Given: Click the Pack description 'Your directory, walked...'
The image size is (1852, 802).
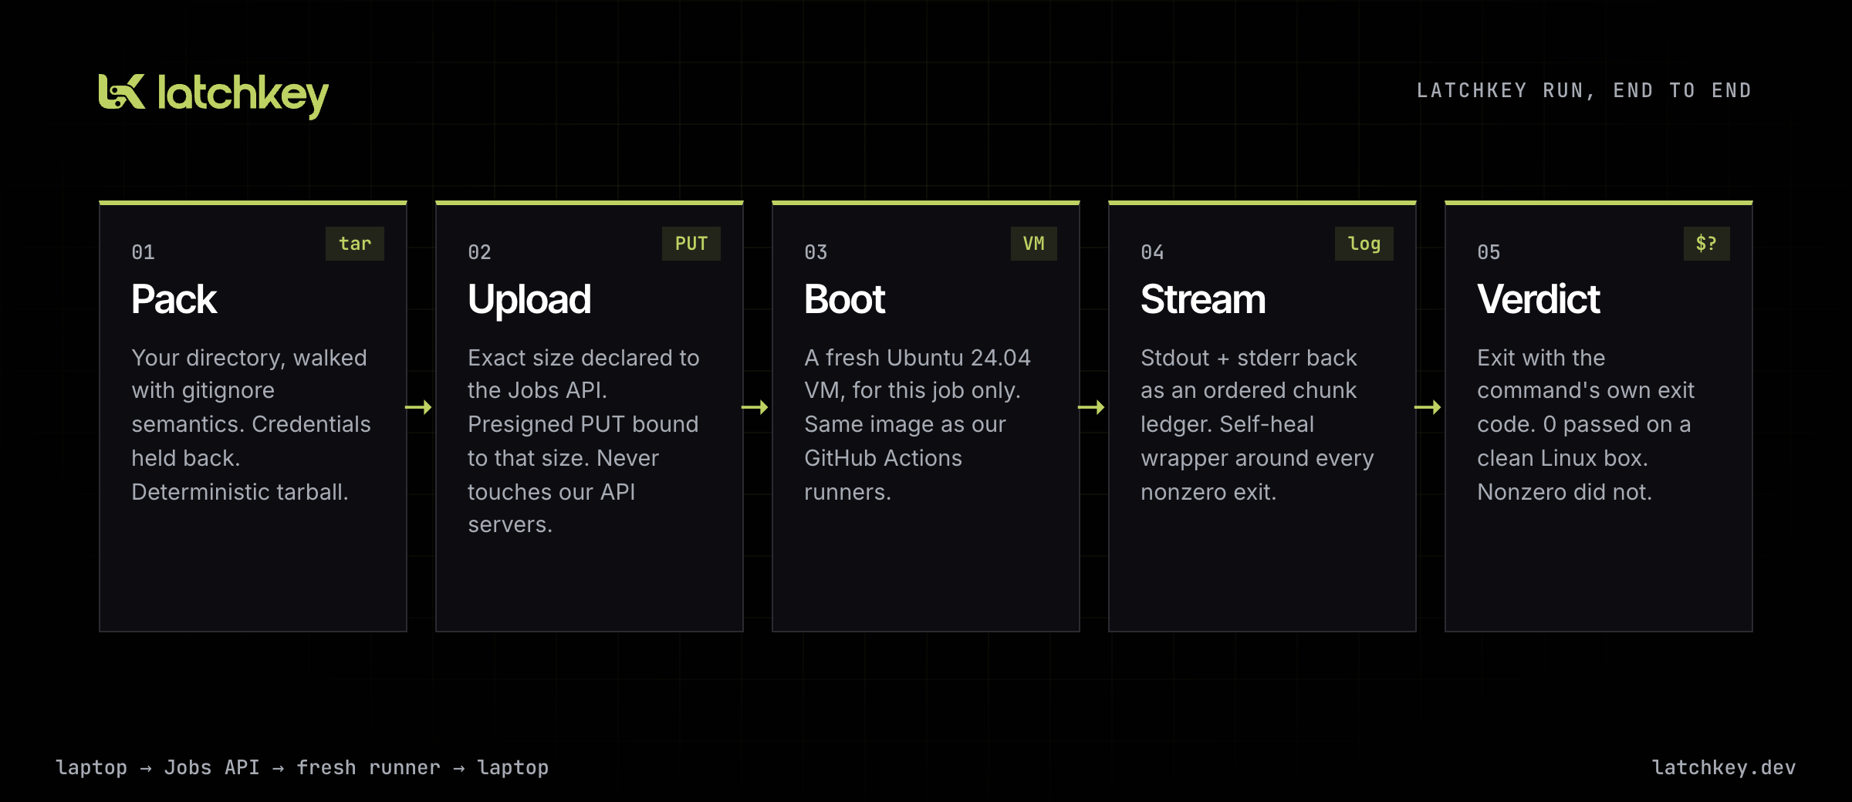Looking at the screenshot, I should pos(252,424).
